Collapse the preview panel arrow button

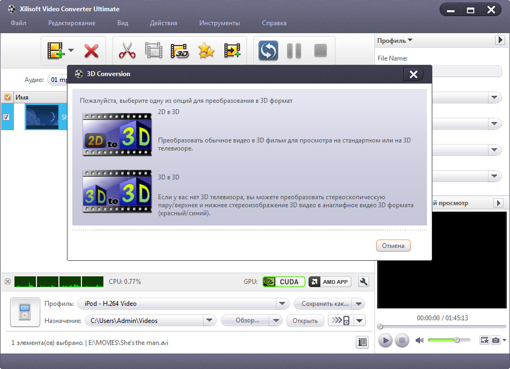[x=498, y=203]
